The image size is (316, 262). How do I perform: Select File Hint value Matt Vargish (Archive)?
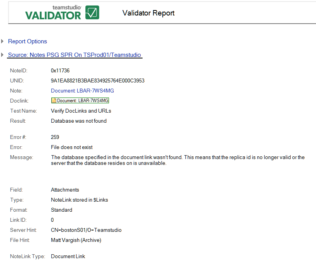pos(76,240)
